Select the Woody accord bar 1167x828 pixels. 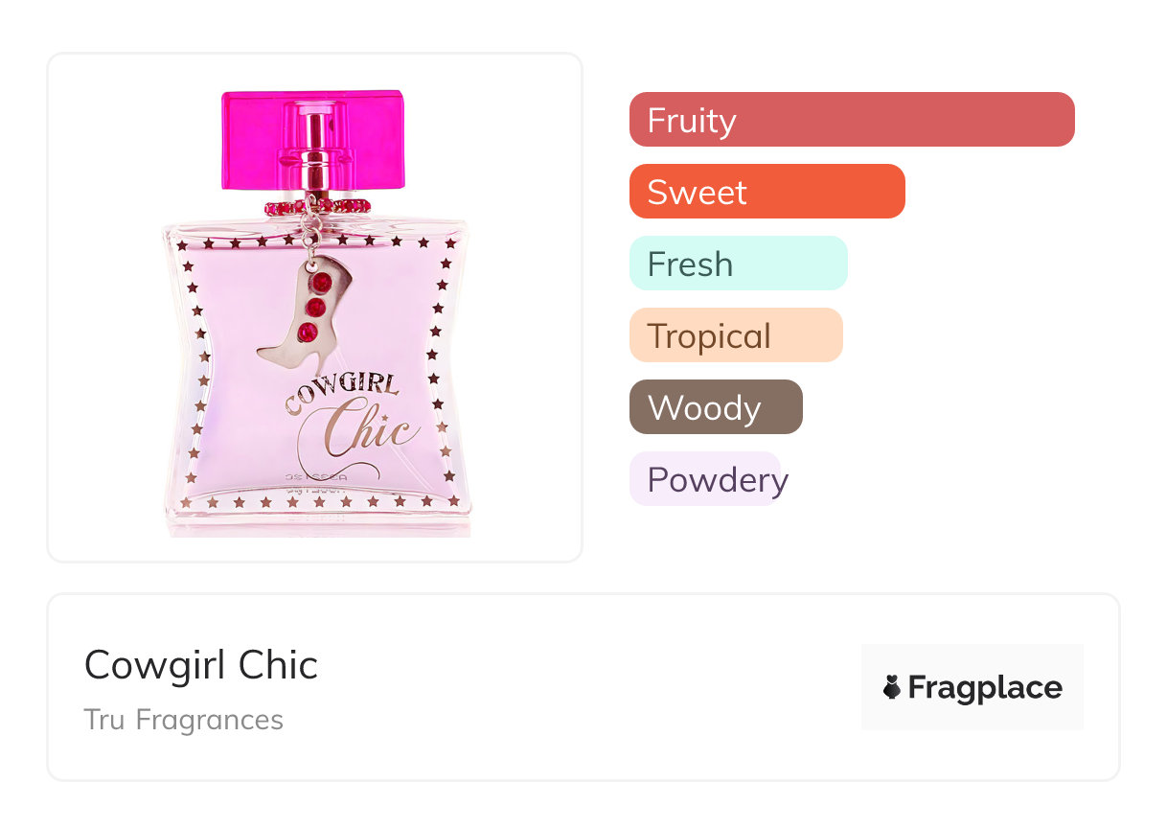click(x=715, y=407)
